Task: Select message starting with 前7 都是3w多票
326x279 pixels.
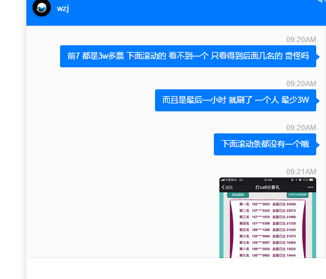Action: tap(188, 56)
